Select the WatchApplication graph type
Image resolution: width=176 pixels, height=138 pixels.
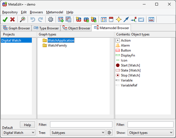[61, 40]
